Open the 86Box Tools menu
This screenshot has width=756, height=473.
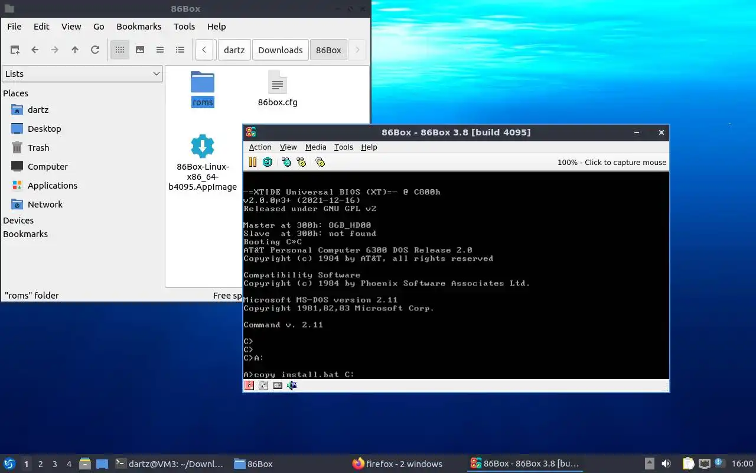(x=343, y=147)
